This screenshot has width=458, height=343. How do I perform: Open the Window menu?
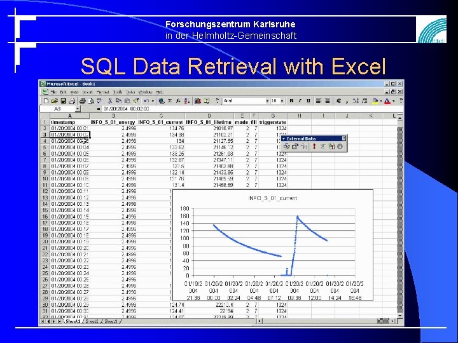pyautogui.click(x=146, y=92)
